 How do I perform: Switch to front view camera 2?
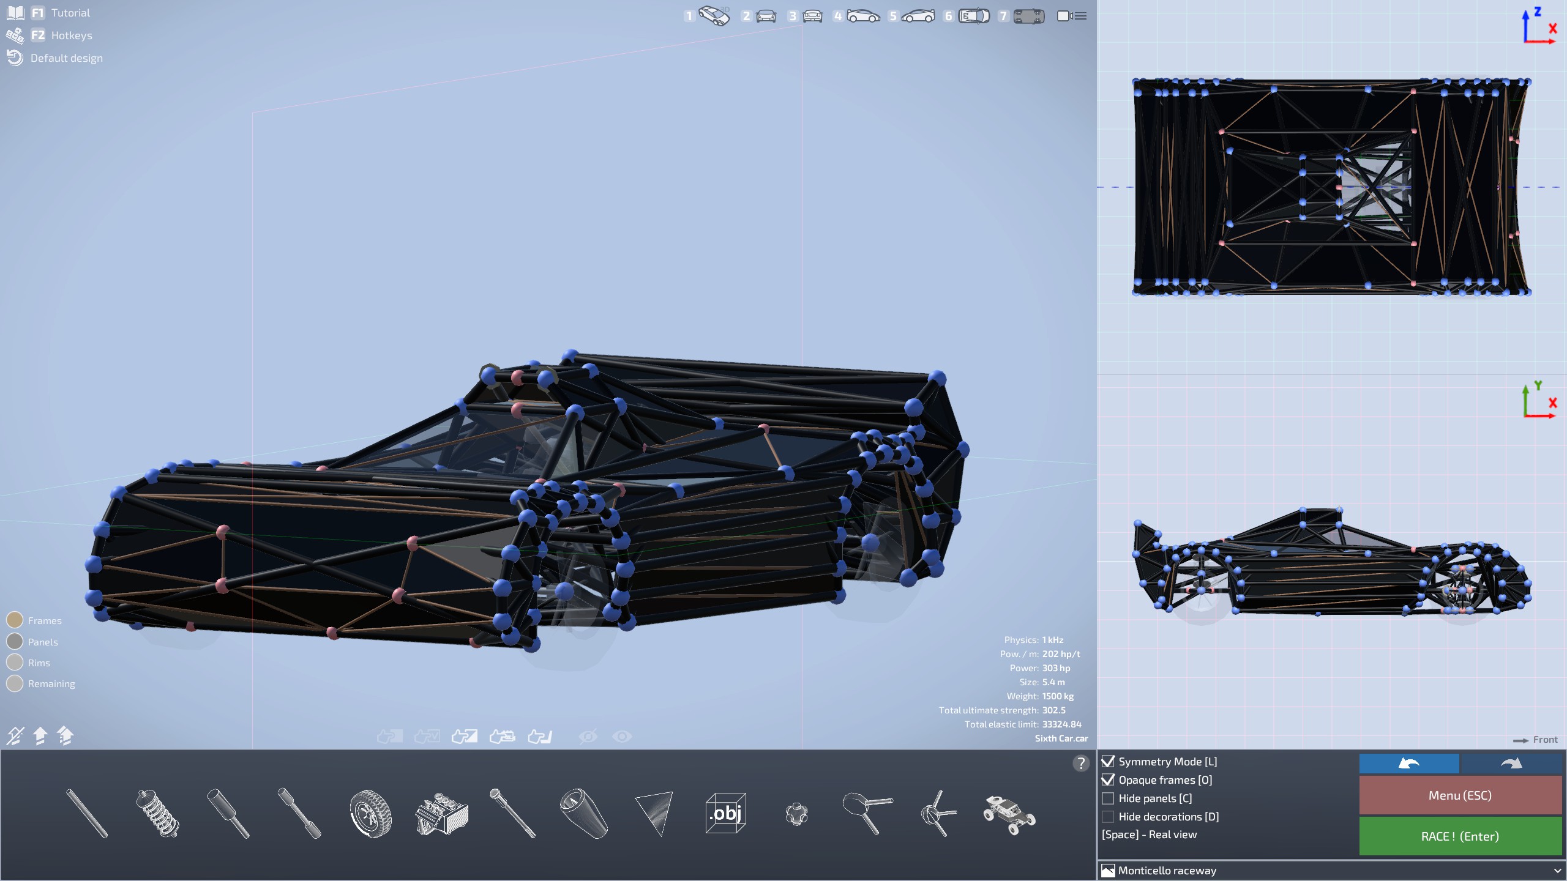(765, 16)
